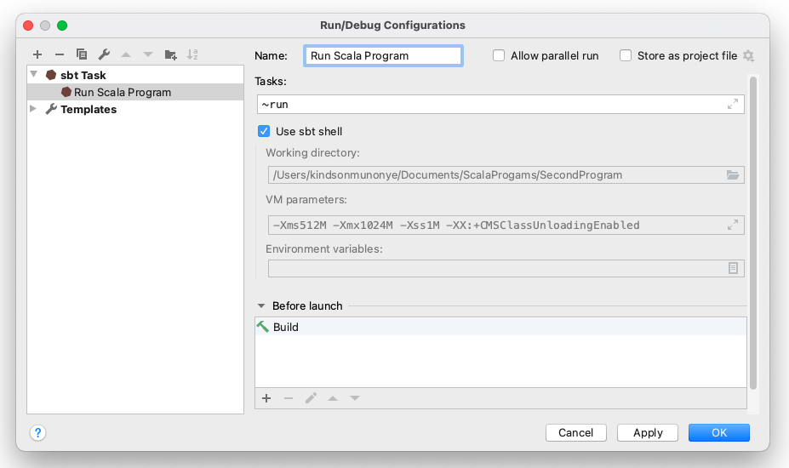Collapse the sbt Task tree node

[34, 75]
